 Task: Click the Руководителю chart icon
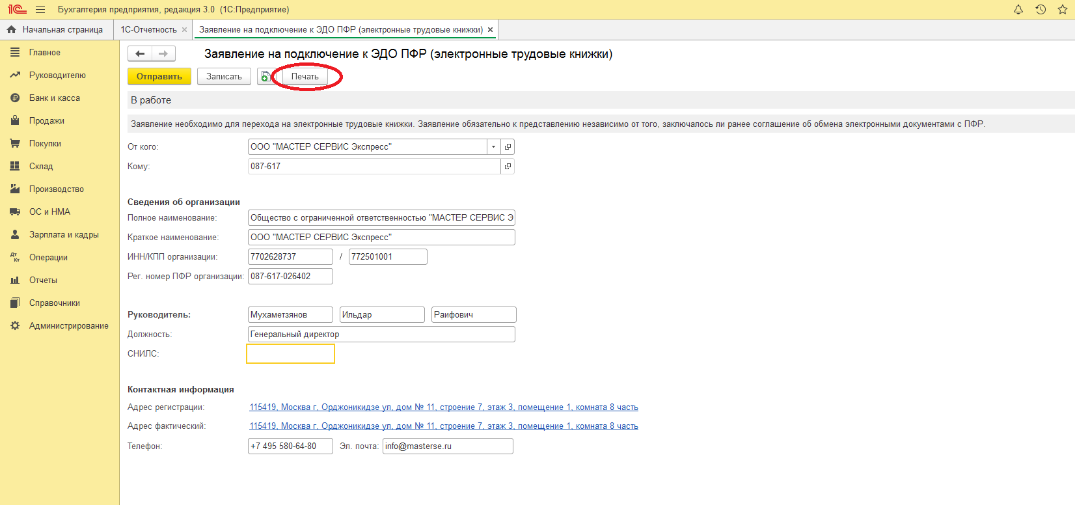pos(15,75)
